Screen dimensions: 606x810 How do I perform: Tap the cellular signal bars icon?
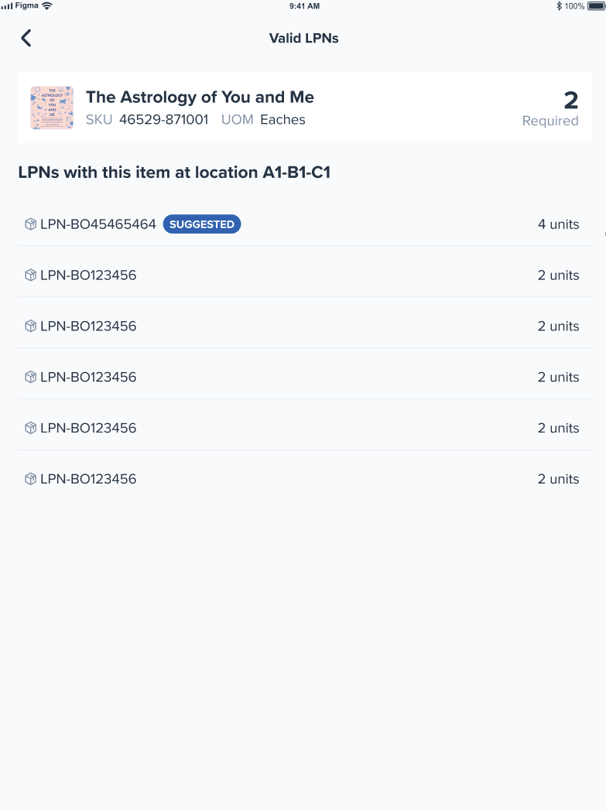point(7,6)
